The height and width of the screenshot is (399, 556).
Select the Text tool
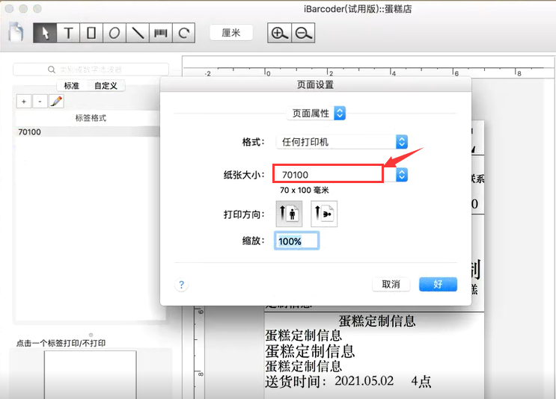coord(68,33)
